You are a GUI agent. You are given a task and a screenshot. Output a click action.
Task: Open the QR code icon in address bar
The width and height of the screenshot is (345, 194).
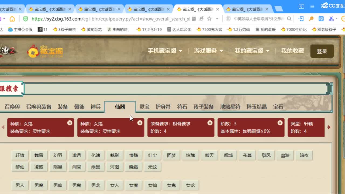(x=194, y=19)
